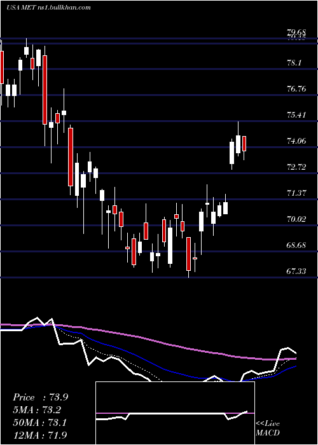Select the 68.68 price axis label
The width and height of the screenshot is (318, 445).
point(296,245)
